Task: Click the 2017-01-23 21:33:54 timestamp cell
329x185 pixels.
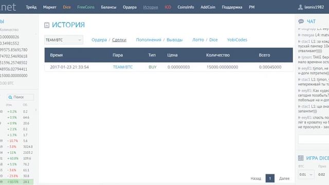Action: 69,67
